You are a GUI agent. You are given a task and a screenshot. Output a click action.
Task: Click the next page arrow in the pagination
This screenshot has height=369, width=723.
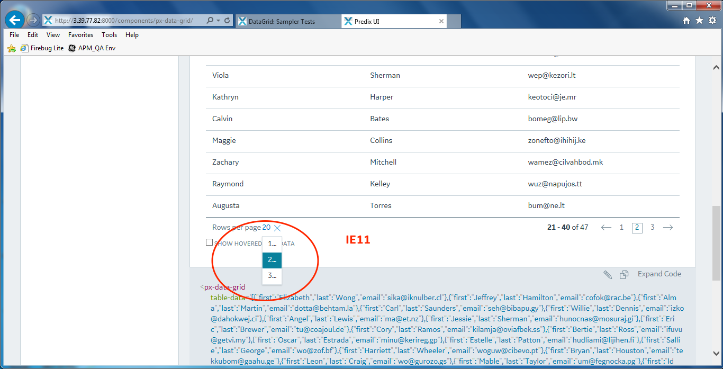tap(668, 227)
